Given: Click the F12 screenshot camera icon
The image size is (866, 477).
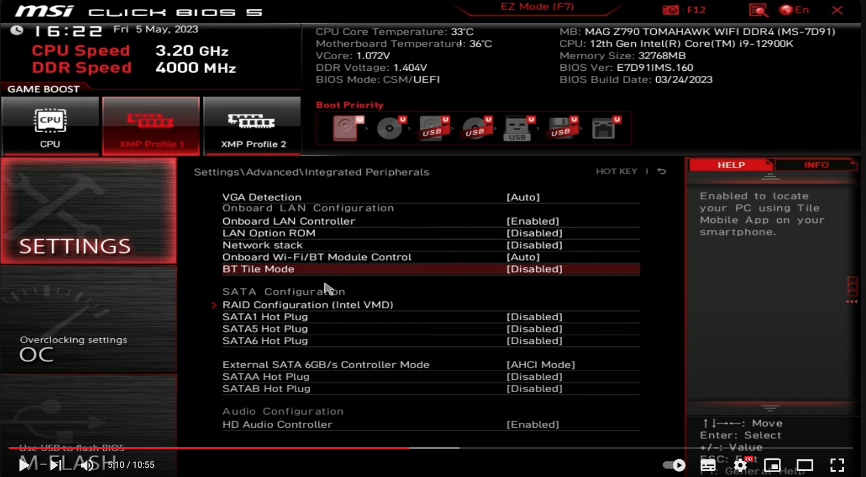Looking at the screenshot, I should [x=670, y=10].
